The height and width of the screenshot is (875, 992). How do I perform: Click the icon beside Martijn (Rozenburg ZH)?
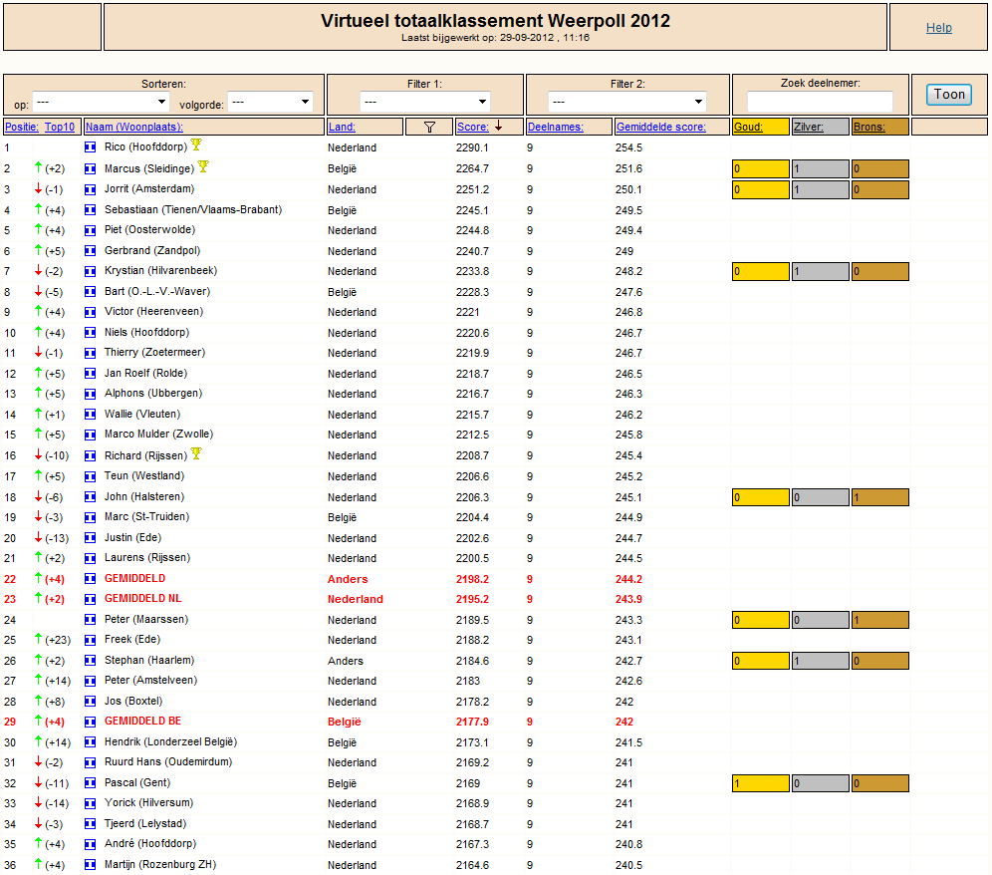[x=91, y=865]
